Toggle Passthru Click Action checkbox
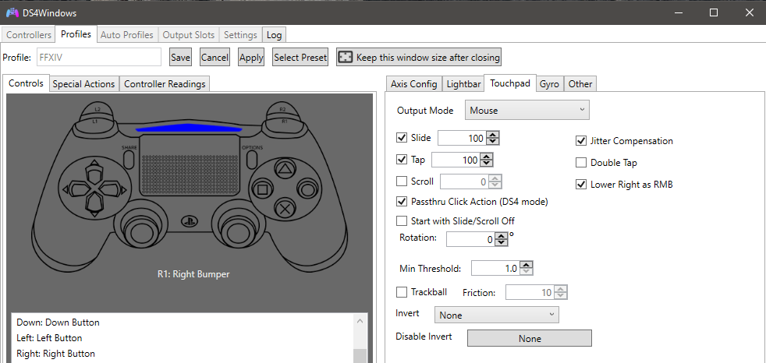This screenshot has height=363, width=766. point(402,202)
